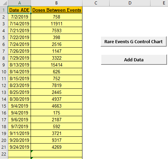Select column A header
Viewport: 168px width, 159px height.
[20, 3]
